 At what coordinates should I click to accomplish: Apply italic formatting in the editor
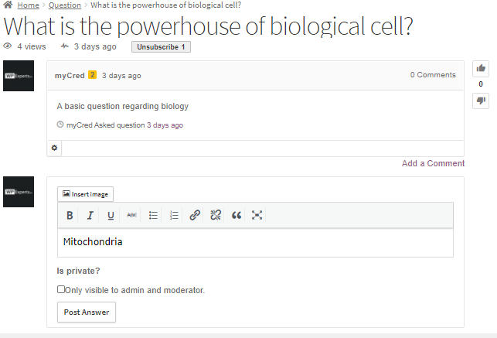point(90,215)
